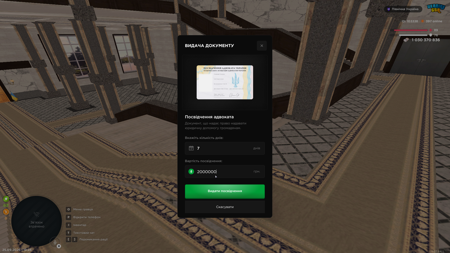Click the '[' radio switch key hint
Viewport: 450px width, 253px height.
(69, 239)
